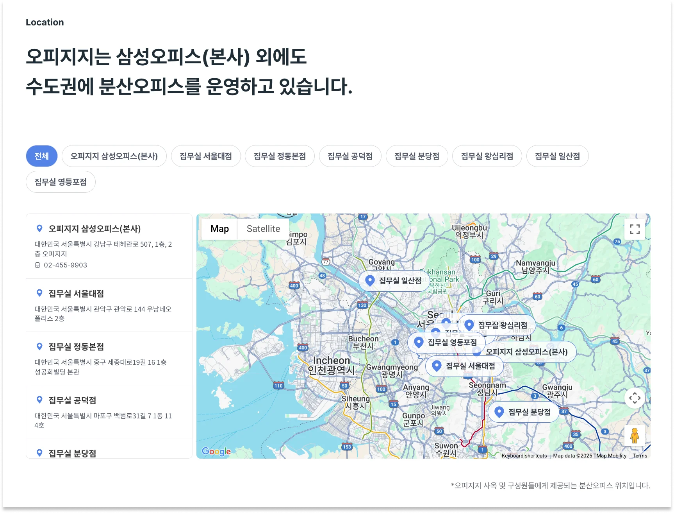Select the 집무실 서울대점 map pin
This screenshot has width=674, height=513.
(x=437, y=366)
